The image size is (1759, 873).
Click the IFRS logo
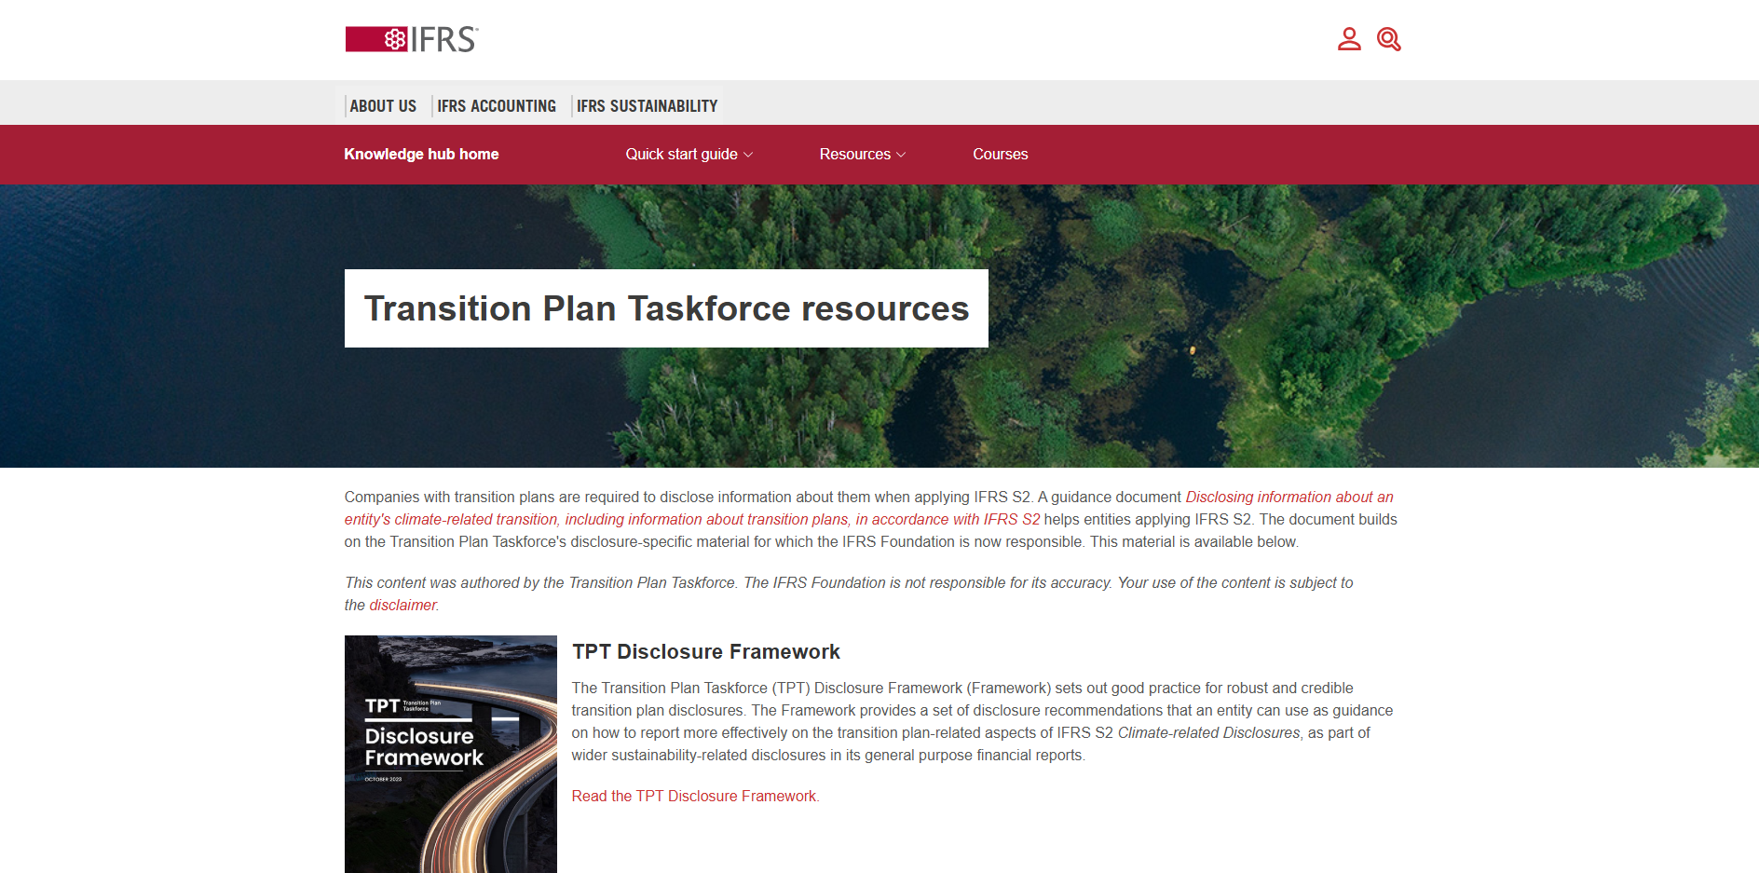[x=411, y=39]
